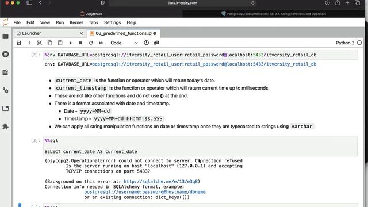Click the varchar inline code text

point(301,126)
